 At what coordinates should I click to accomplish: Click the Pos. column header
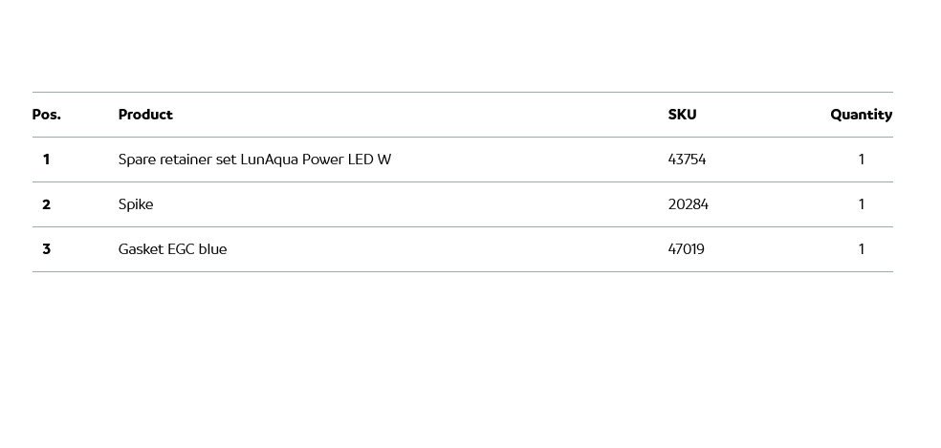point(46,115)
